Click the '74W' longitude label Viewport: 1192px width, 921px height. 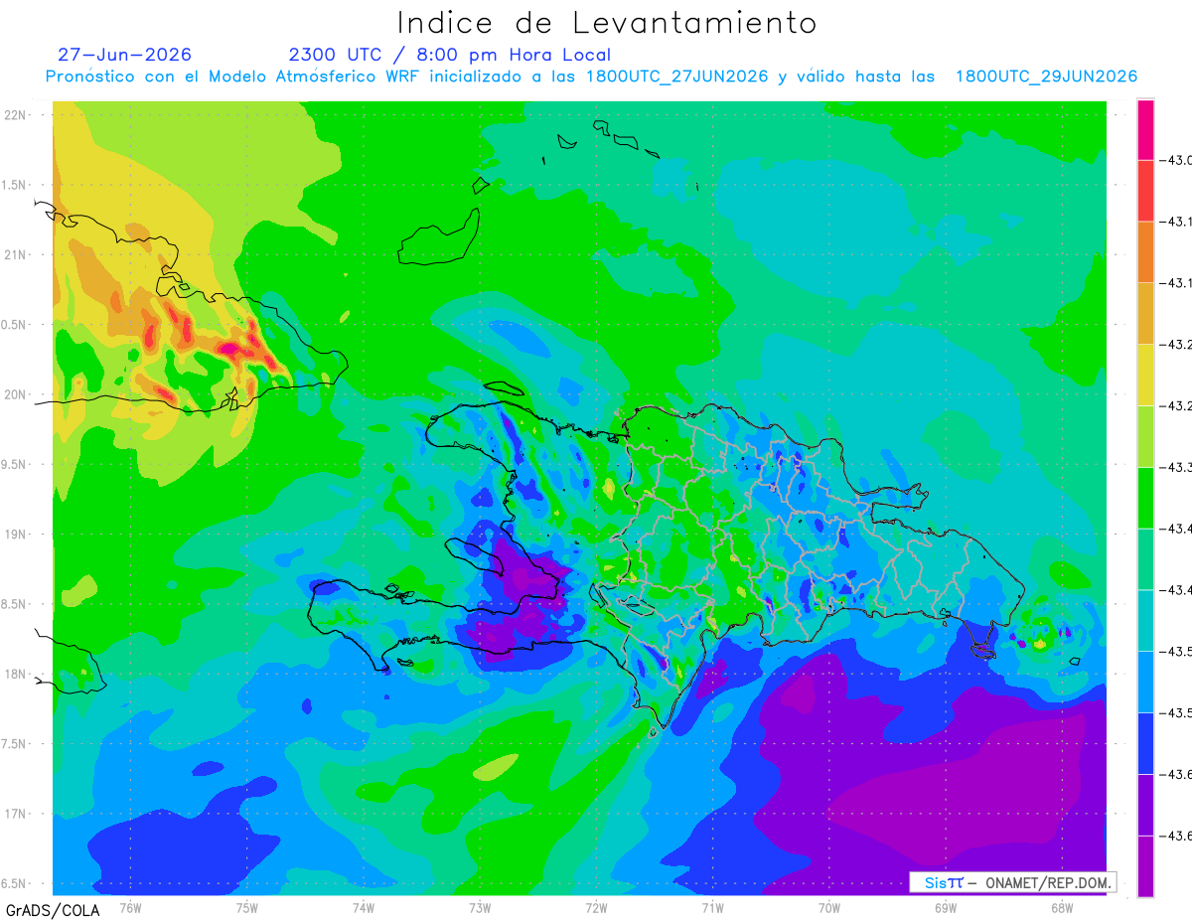pos(364,907)
